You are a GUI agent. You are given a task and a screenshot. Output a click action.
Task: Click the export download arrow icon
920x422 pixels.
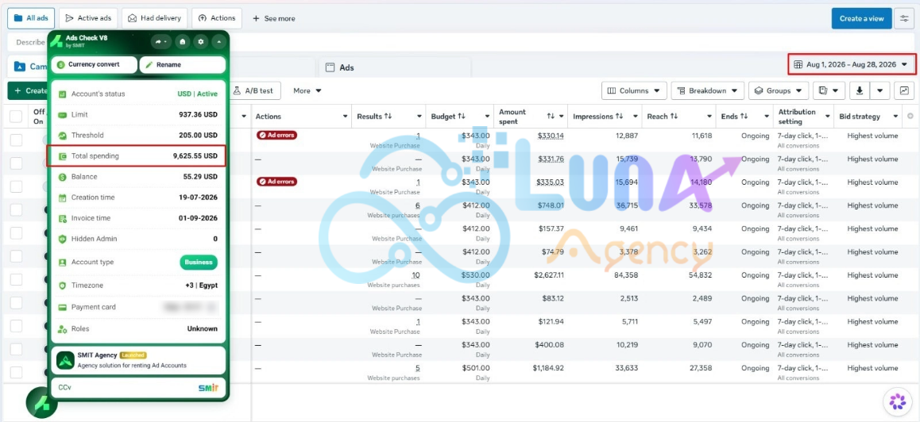coord(860,91)
